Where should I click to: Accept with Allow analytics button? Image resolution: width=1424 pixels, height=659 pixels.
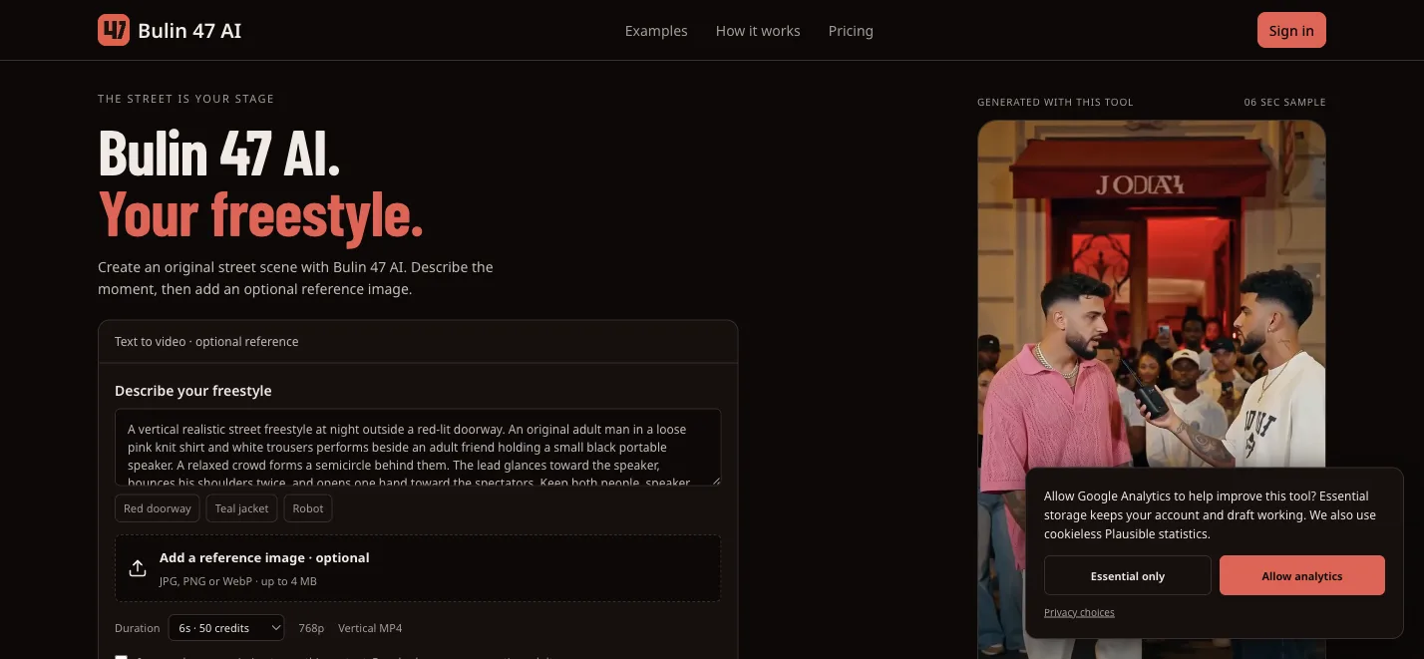click(1302, 575)
